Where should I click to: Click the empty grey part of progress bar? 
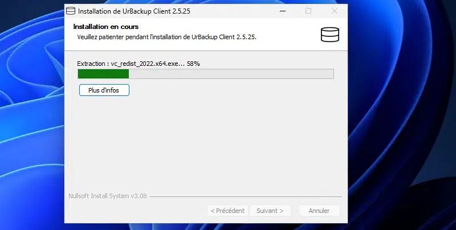(x=231, y=74)
